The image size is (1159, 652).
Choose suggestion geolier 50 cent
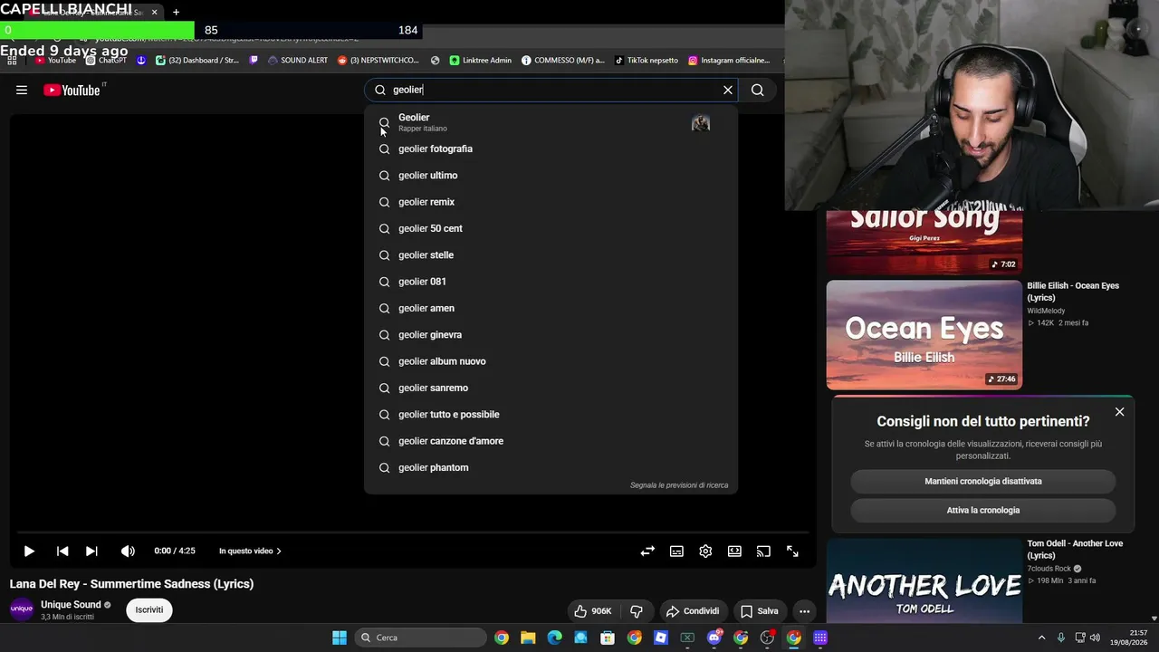[551, 228]
